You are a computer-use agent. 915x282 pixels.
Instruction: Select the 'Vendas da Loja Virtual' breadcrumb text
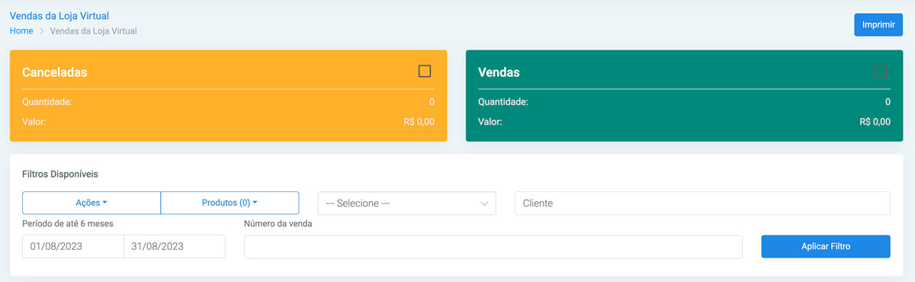[94, 31]
